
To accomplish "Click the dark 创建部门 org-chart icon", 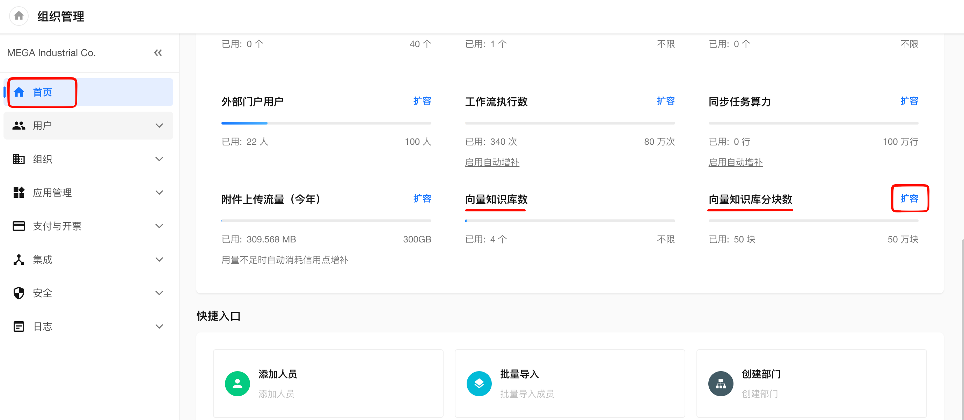I will pos(720,383).
